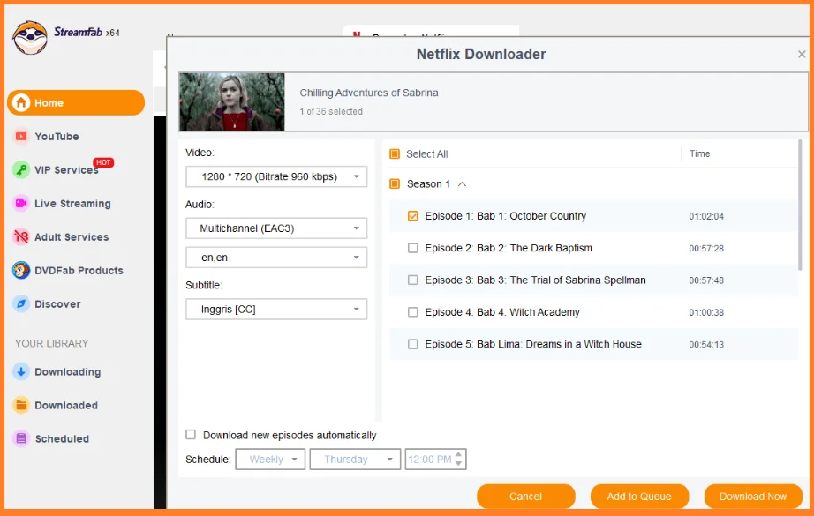
Task: Open Live Streaming in the sidebar
Action: point(72,203)
